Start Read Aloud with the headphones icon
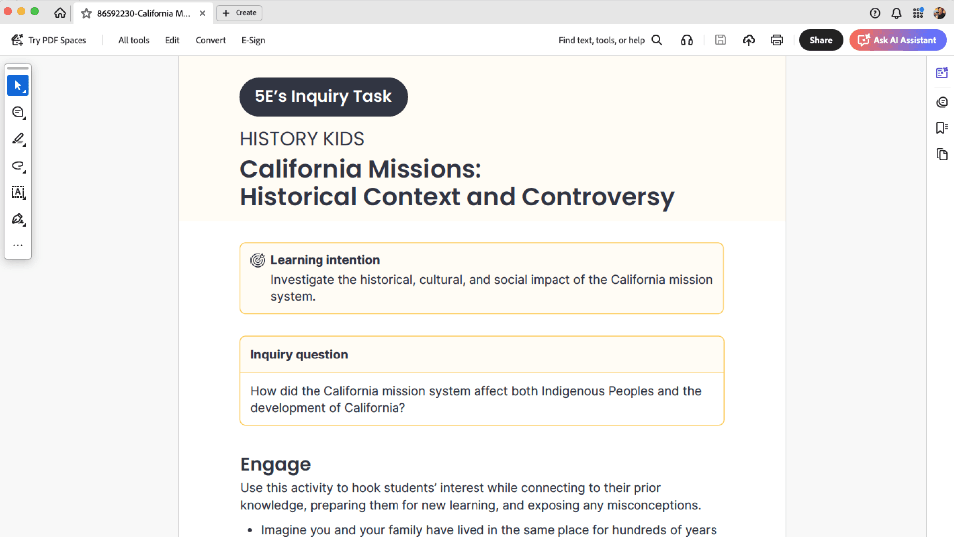The image size is (954, 537). click(686, 40)
